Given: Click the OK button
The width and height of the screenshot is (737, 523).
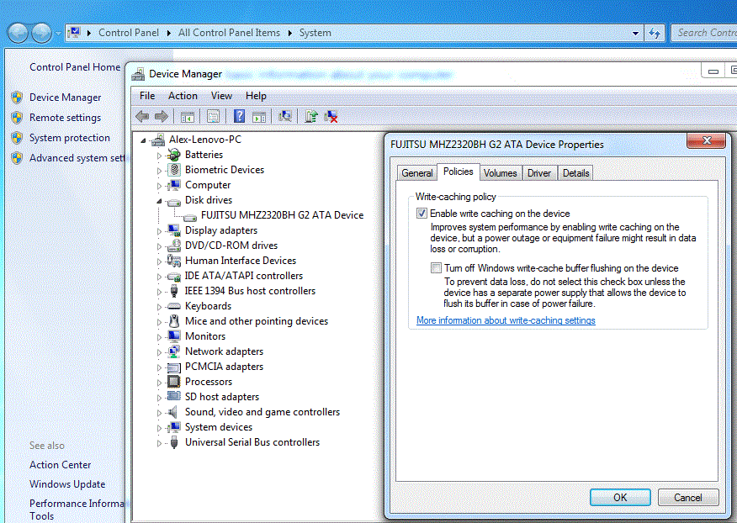Looking at the screenshot, I should tap(619, 497).
